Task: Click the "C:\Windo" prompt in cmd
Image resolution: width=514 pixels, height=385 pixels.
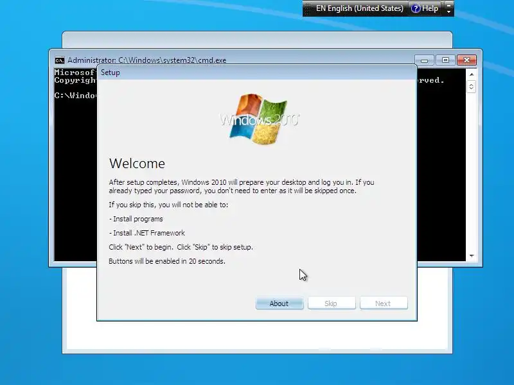Action: point(75,95)
